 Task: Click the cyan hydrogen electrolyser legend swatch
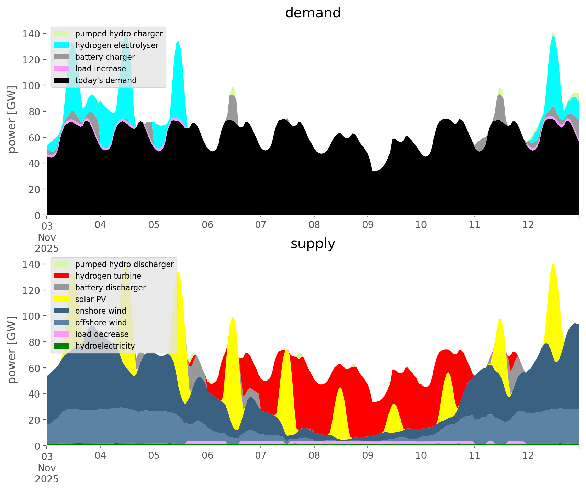click(61, 45)
